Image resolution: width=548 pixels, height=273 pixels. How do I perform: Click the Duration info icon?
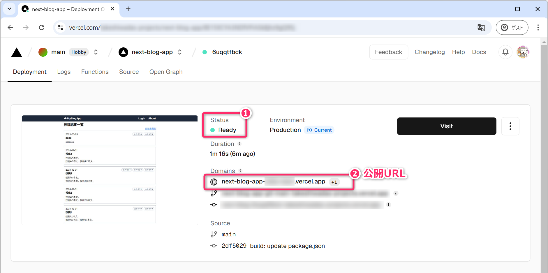pos(239,144)
